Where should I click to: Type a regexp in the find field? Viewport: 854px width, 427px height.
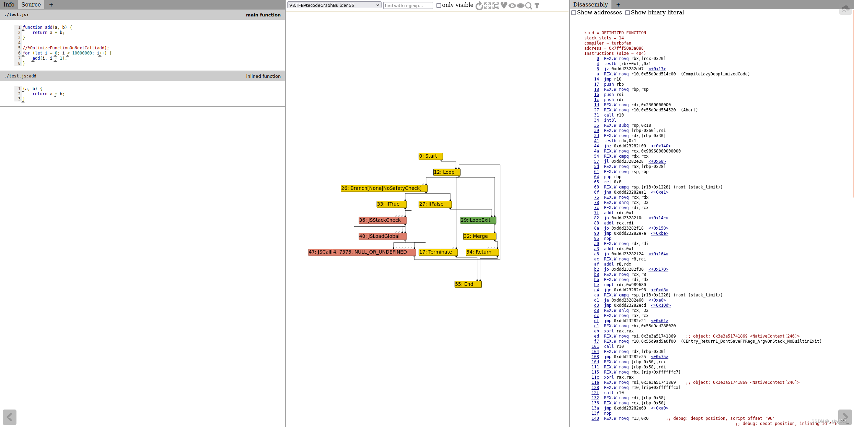(408, 5)
